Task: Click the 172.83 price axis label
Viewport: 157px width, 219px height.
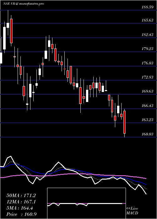Action: click(147, 77)
